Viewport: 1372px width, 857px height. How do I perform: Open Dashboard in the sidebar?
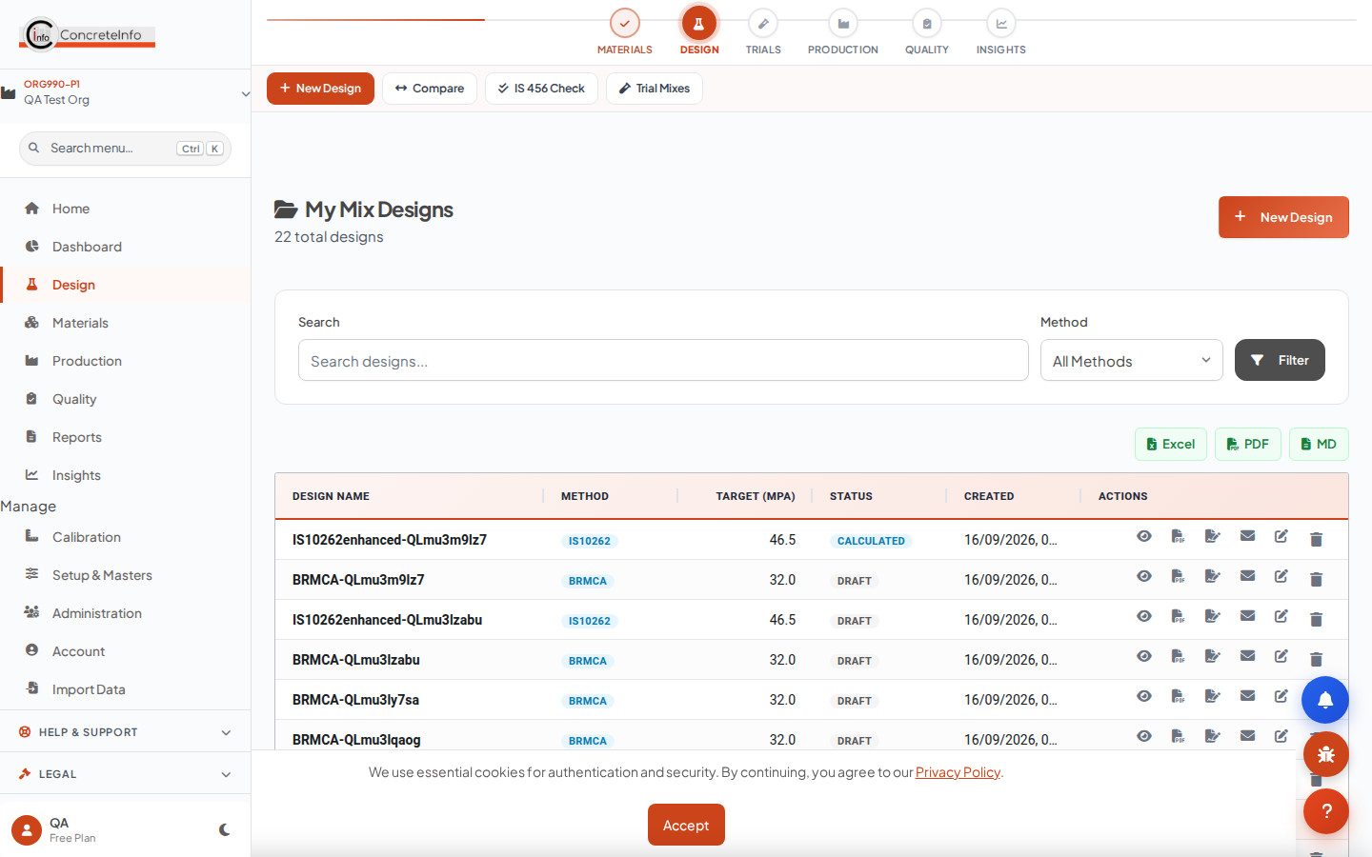(125, 247)
